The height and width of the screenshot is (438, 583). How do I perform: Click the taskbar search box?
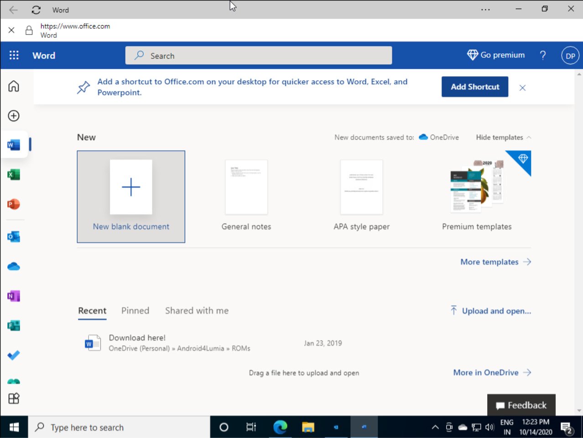click(x=119, y=427)
